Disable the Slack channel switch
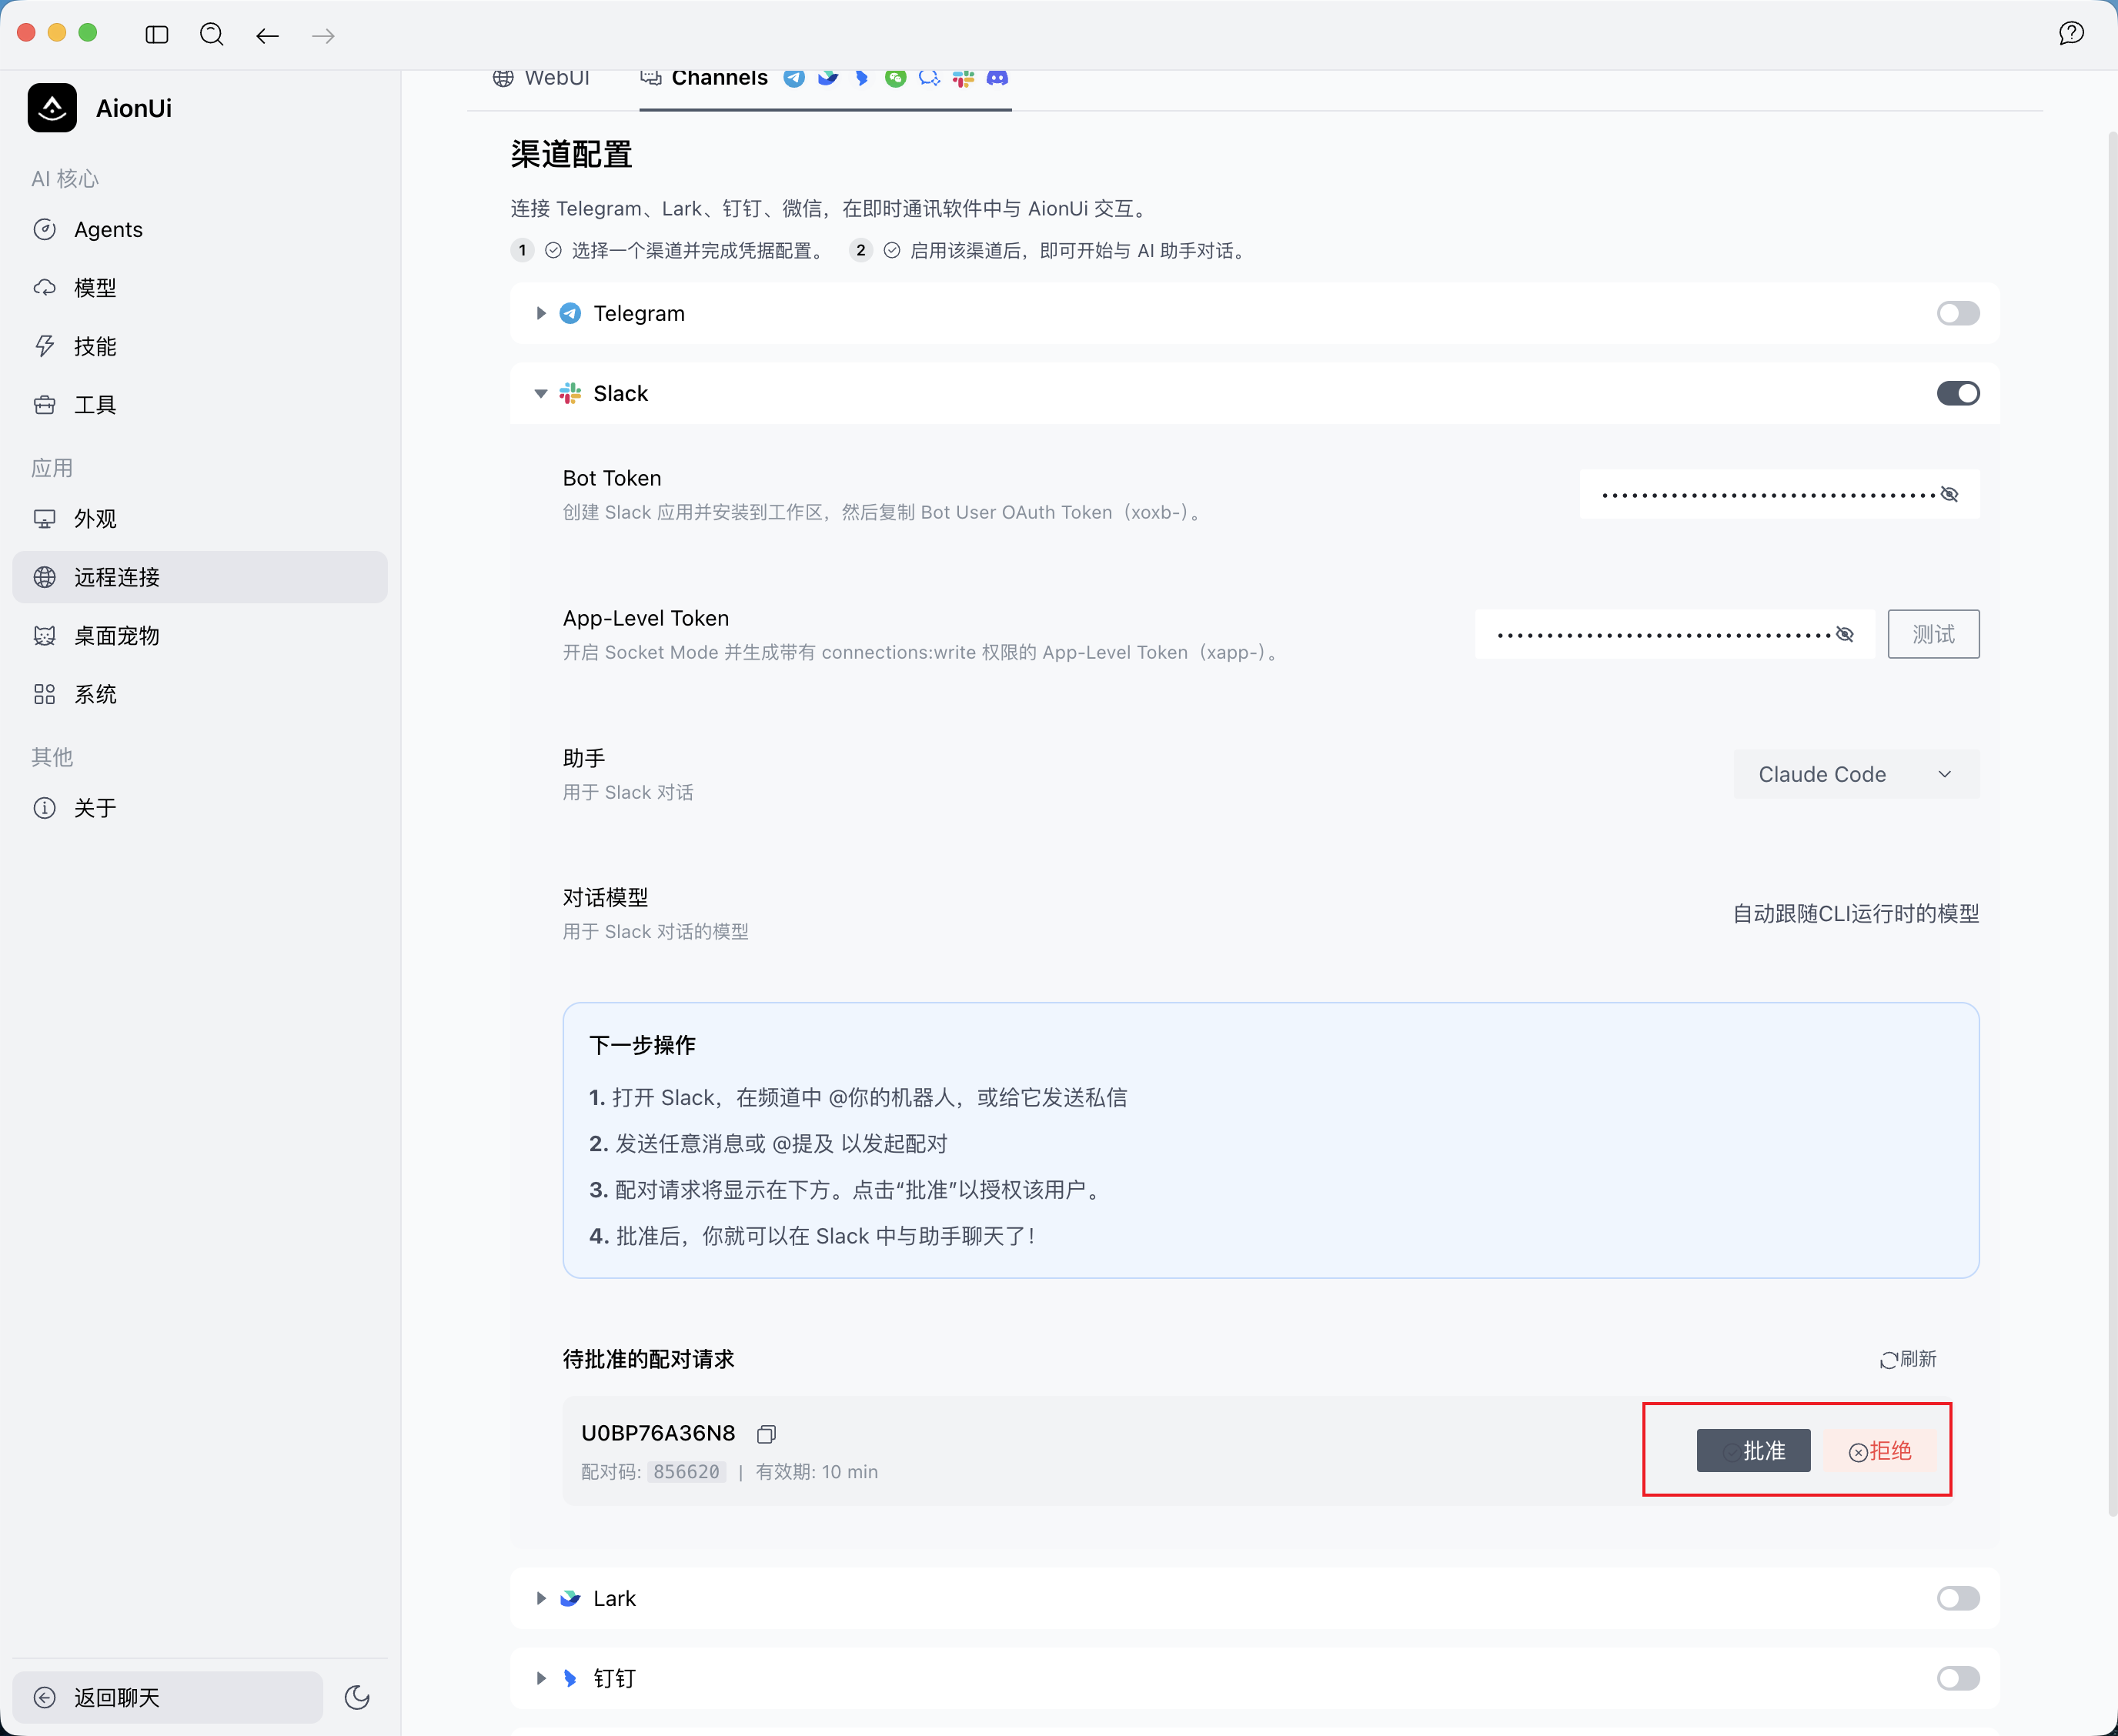Screen dimensions: 2118x1736 pos(1958,393)
